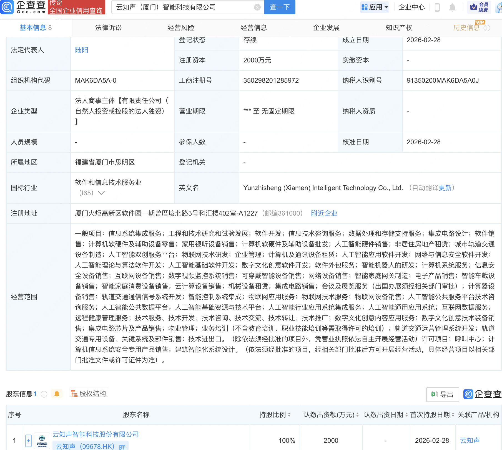
Task: Click inside the company search input field
Action: coord(180,7)
